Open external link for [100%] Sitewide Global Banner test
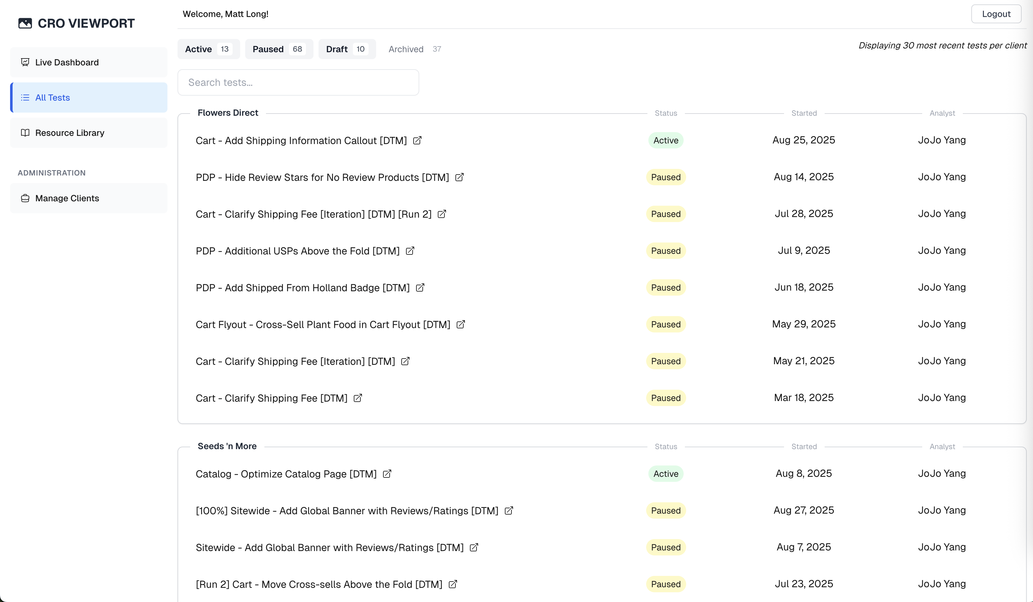This screenshot has height=602, width=1033. (x=508, y=511)
